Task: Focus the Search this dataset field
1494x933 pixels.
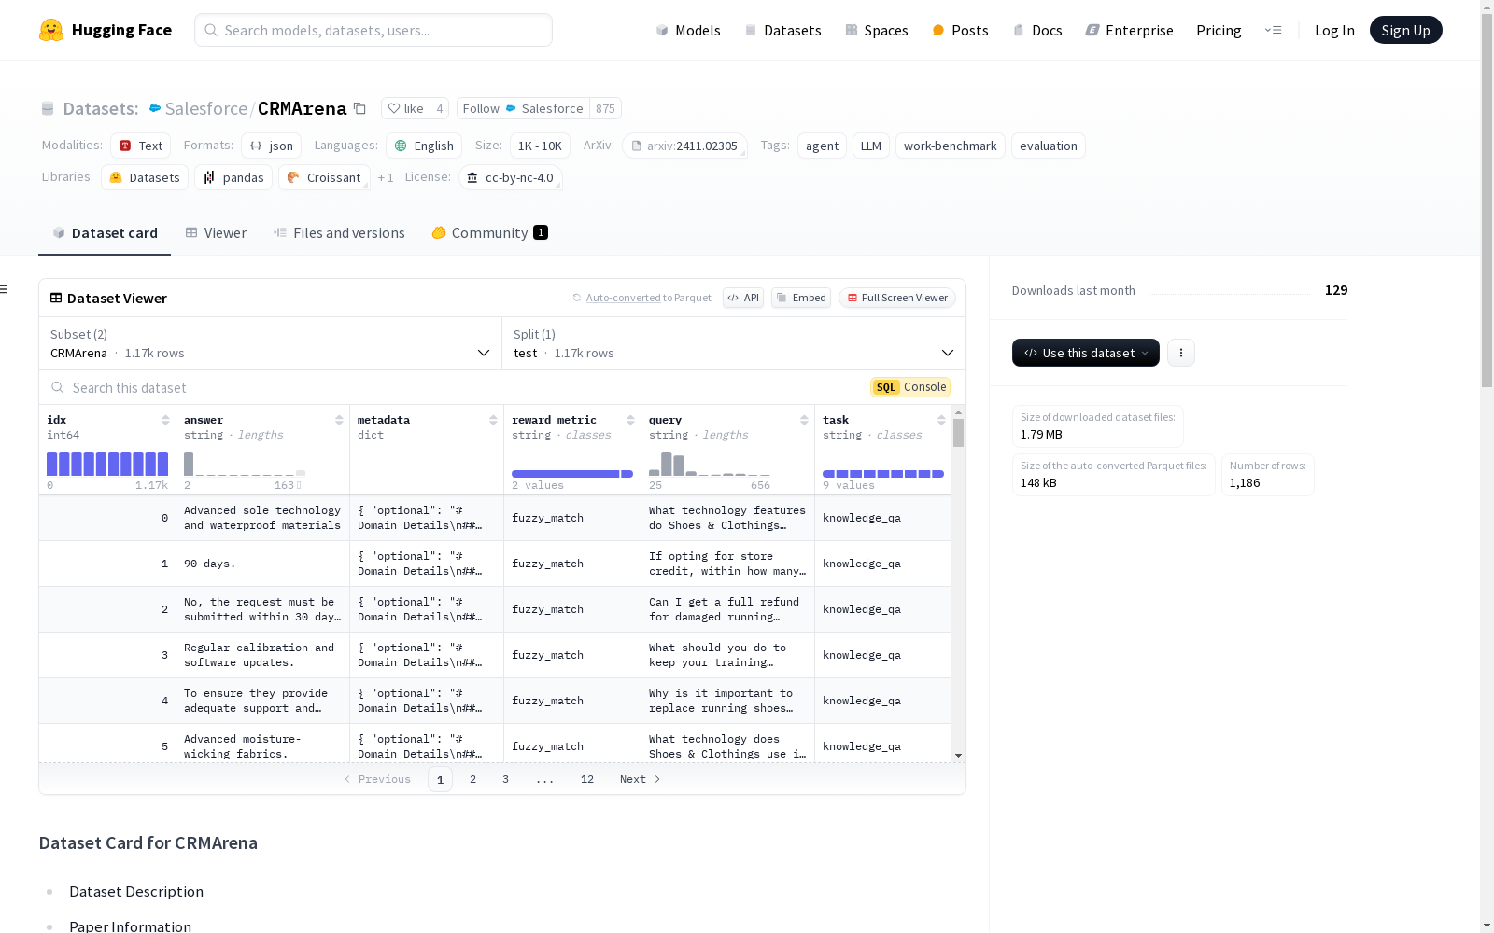Action: [x=453, y=387]
